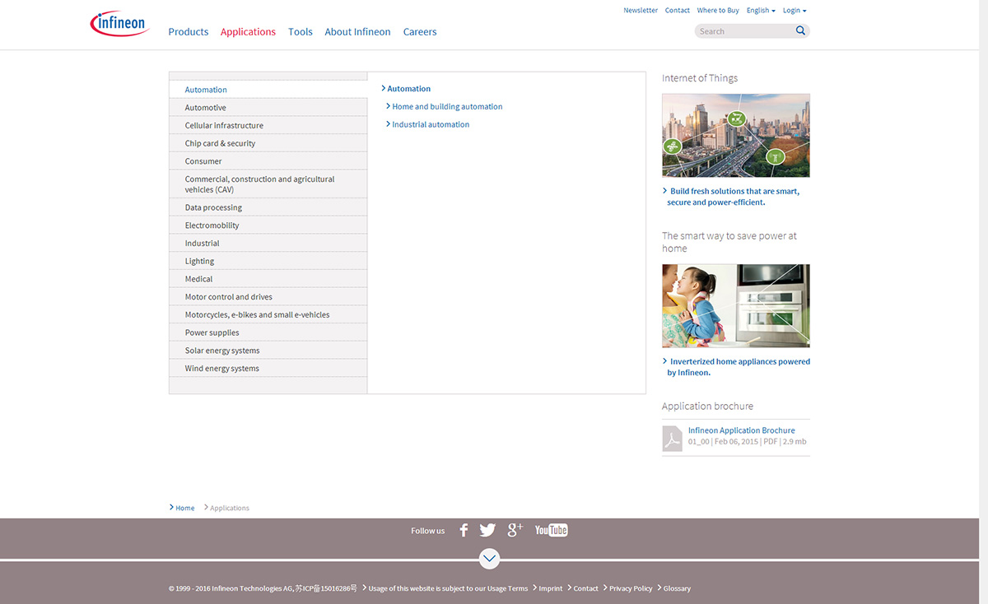Expand the Login dropdown
This screenshot has width=988, height=604.
(794, 11)
